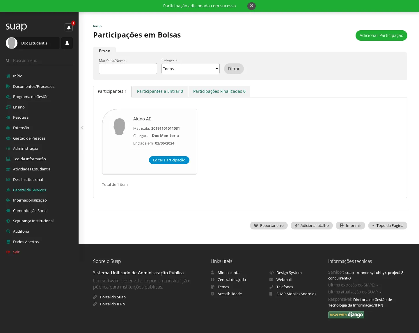Log out using the Sair link

click(16, 252)
